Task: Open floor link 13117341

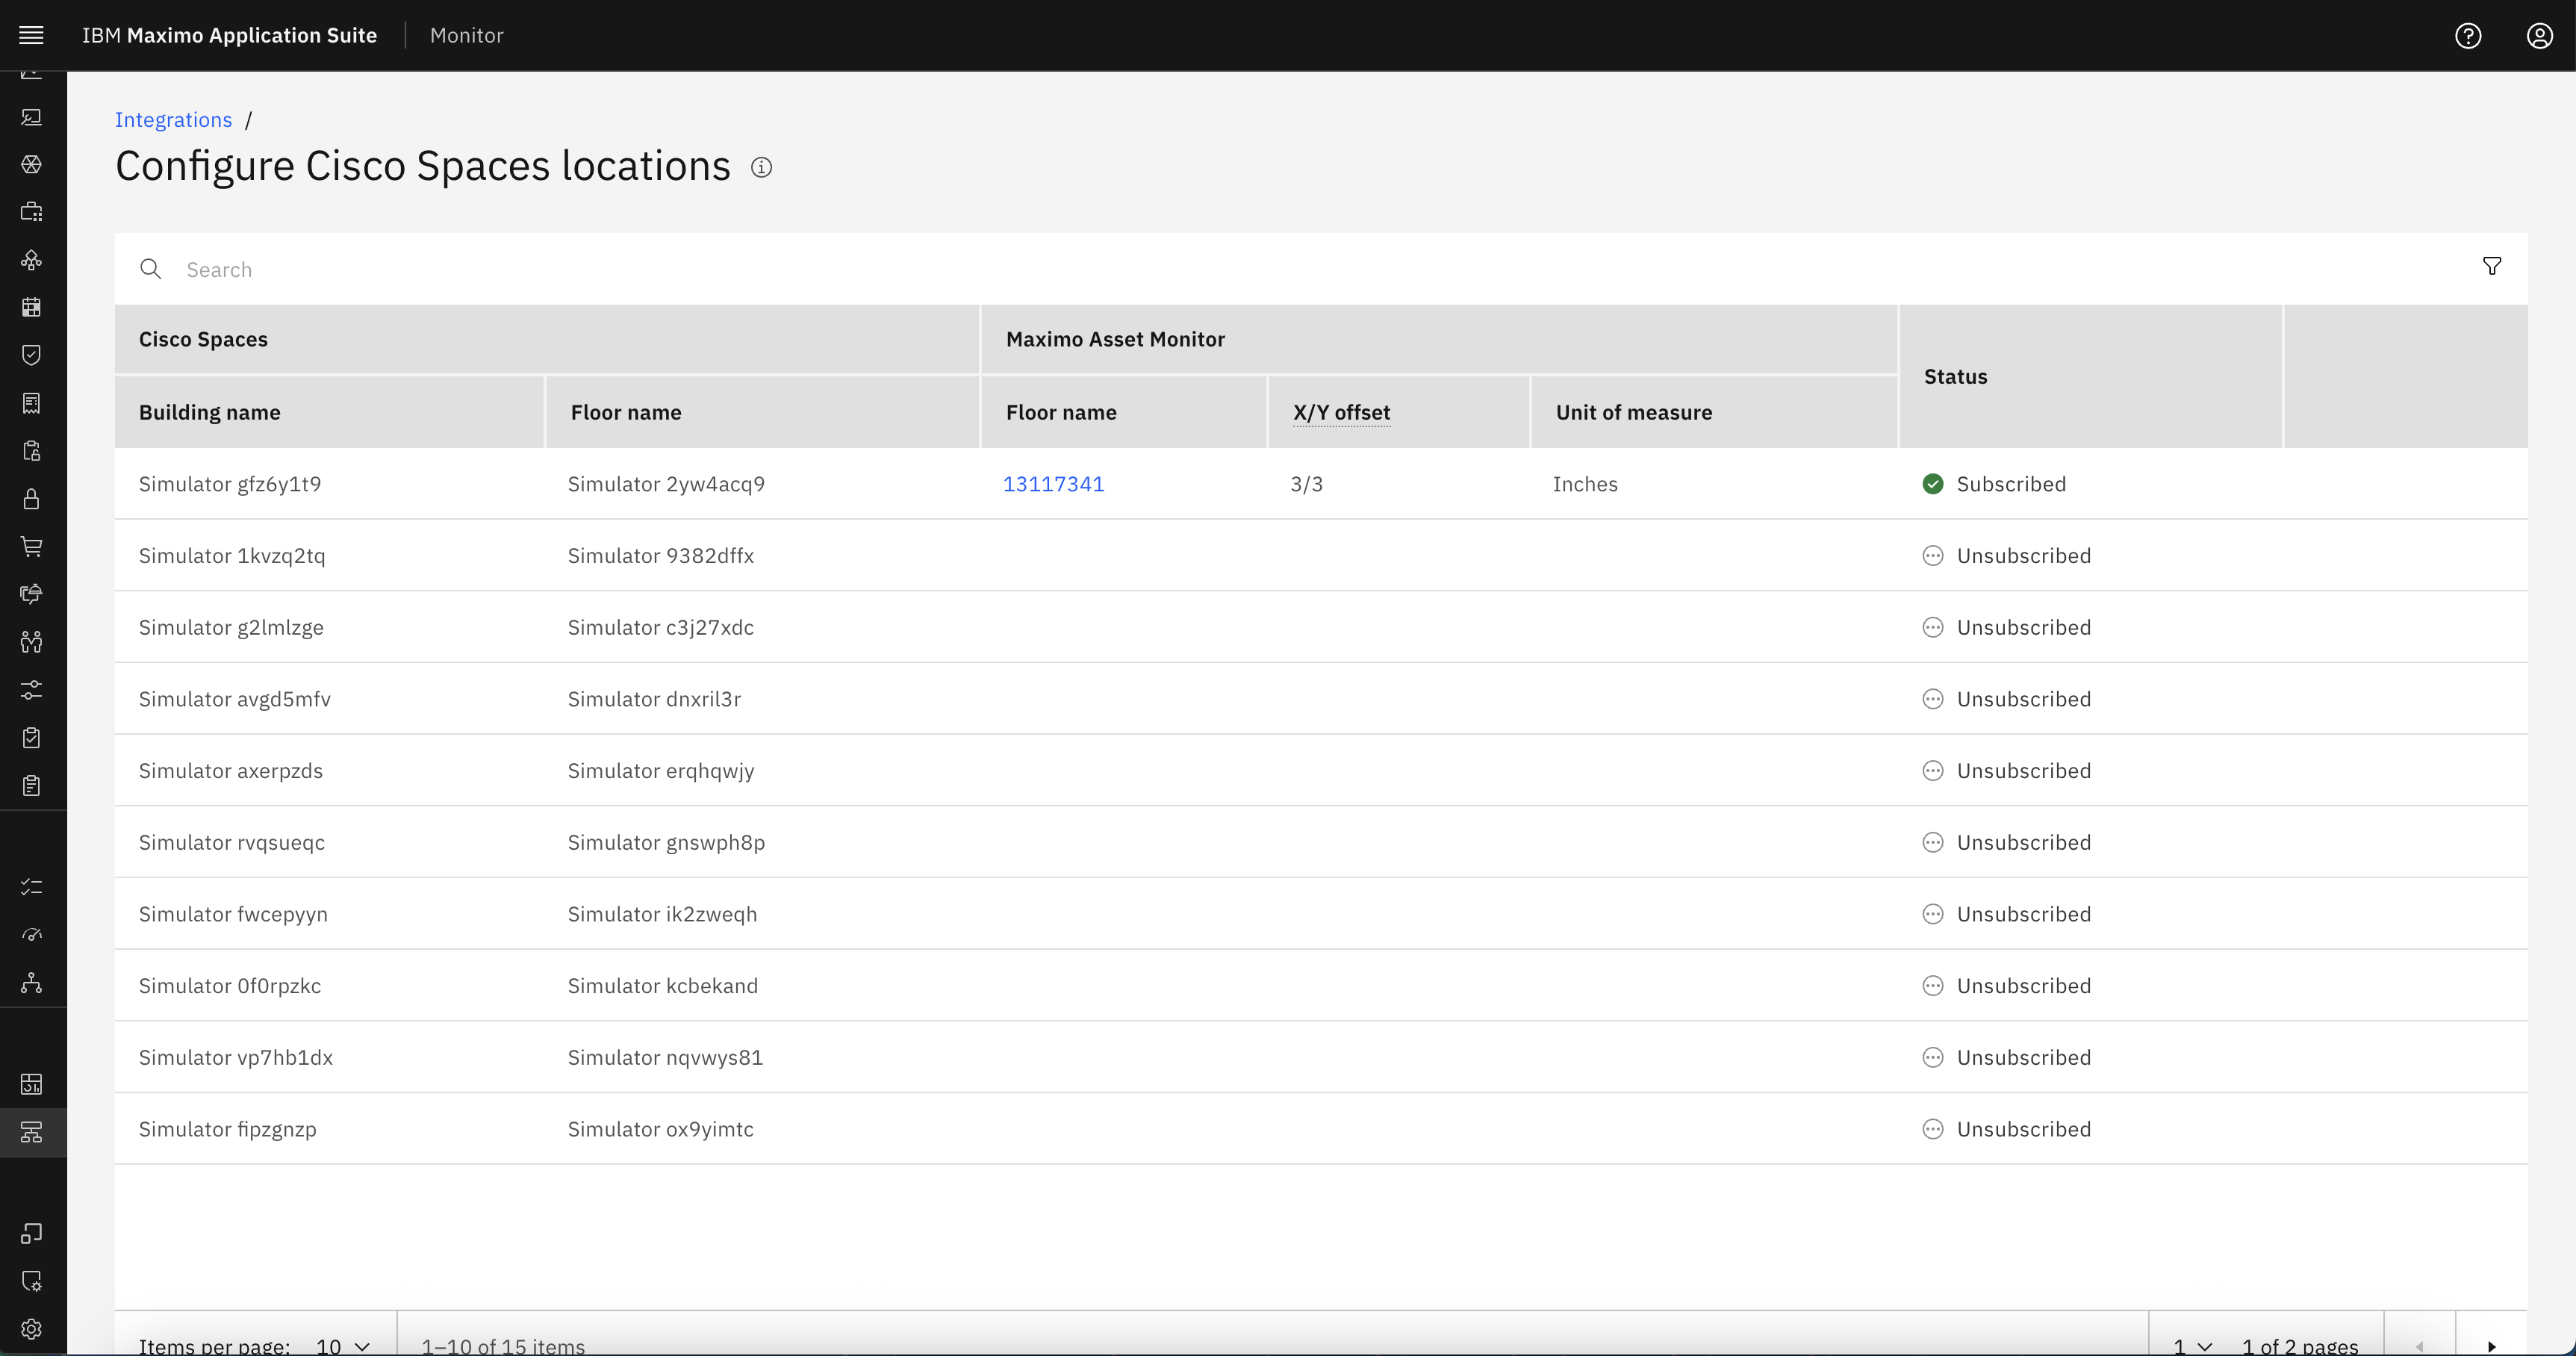Action: (1053, 484)
